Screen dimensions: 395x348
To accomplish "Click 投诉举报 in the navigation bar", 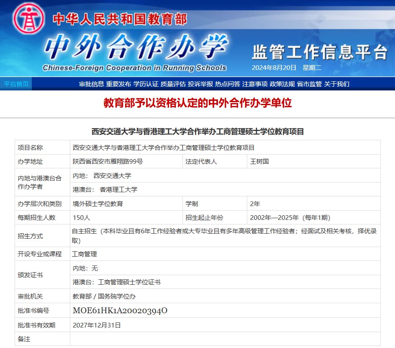I will tap(200, 84).
